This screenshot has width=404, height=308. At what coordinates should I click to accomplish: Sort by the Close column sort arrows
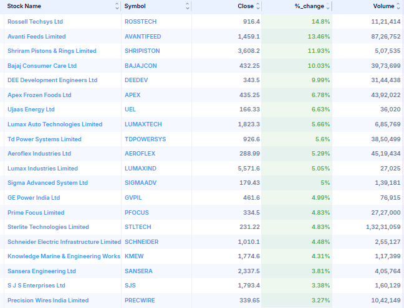(258, 6)
